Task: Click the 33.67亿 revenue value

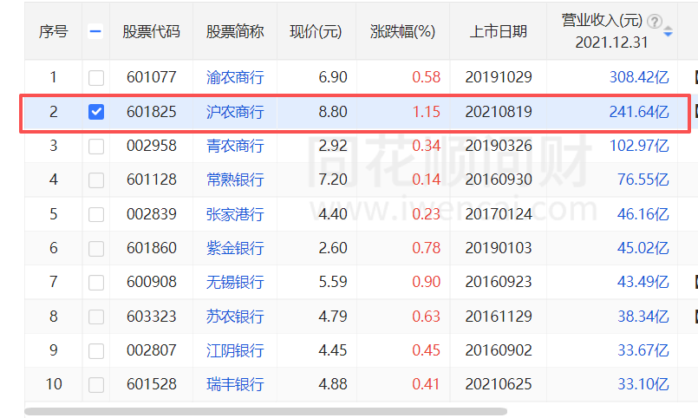Action: click(643, 350)
